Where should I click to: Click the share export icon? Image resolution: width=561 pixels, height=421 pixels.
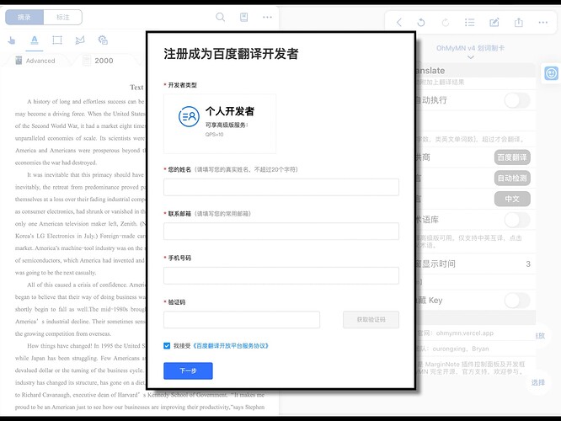pyautogui.click(x=518, y=23)
